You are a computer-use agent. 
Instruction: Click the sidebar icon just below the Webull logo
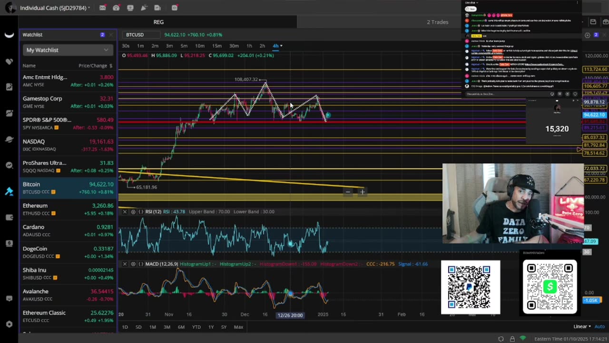pos(9,61)
